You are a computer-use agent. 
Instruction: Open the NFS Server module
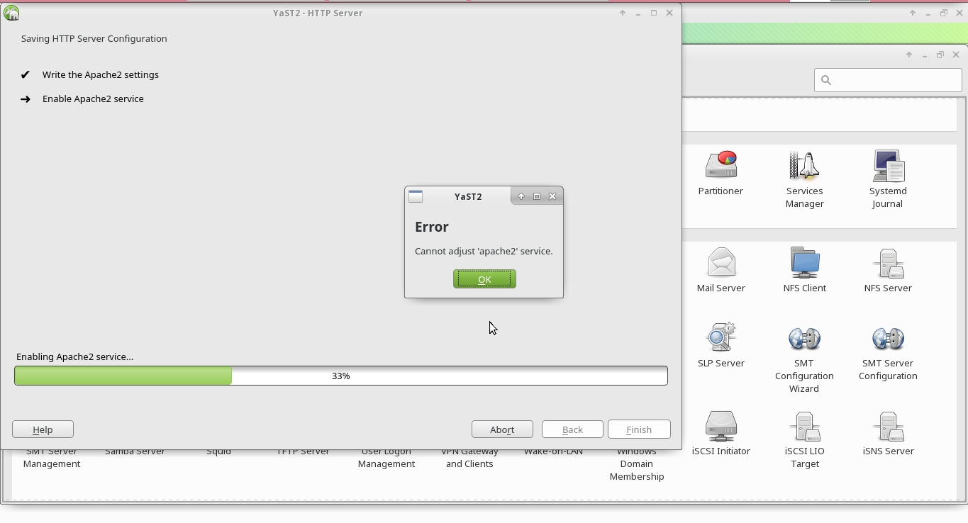pyautogui.click(x=888, y=271)
